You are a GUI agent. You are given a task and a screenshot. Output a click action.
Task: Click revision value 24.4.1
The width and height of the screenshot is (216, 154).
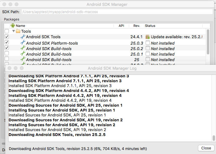point(136,37)
